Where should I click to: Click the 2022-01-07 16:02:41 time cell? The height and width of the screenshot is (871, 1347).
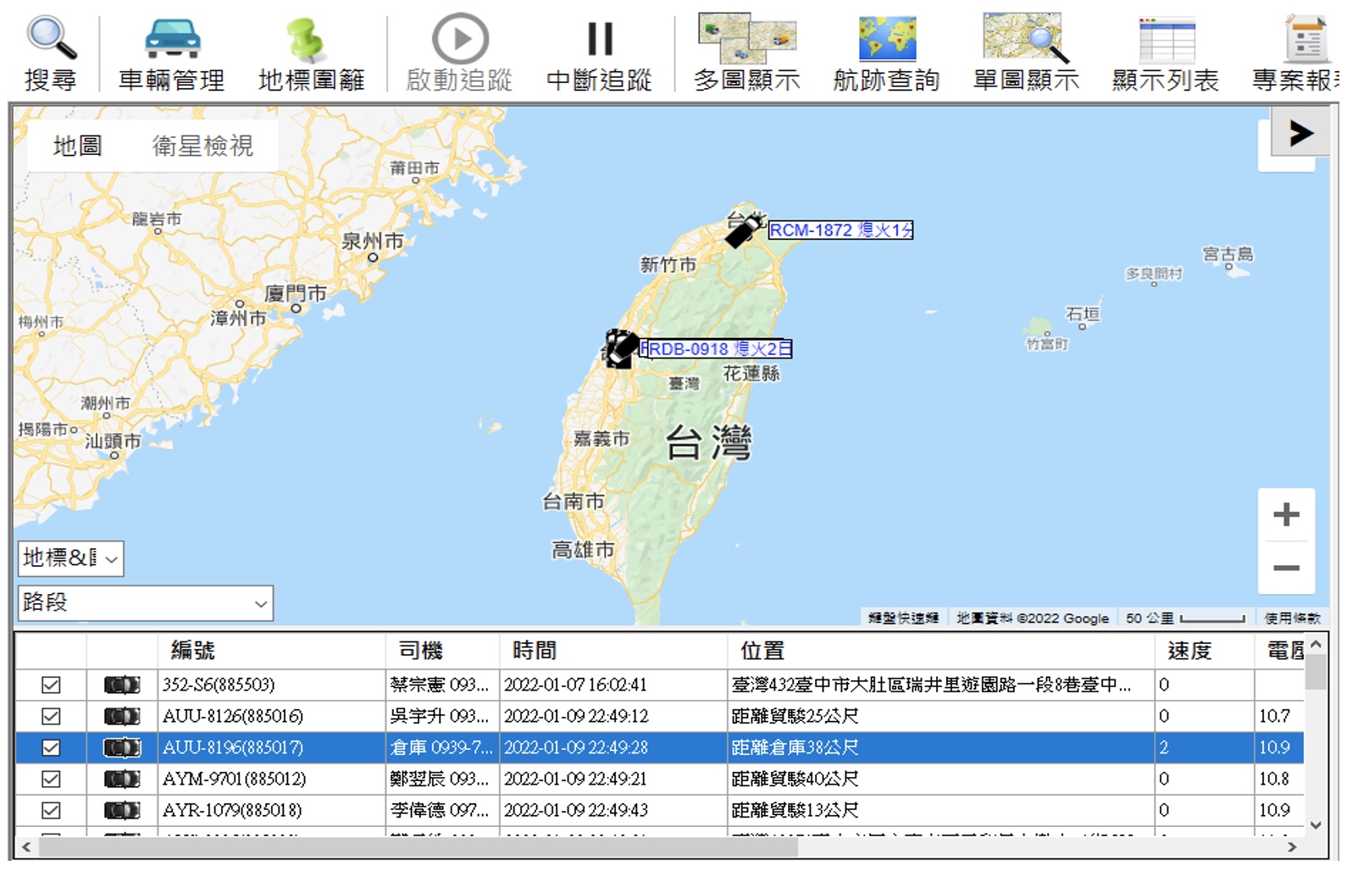pyautogui.click(x=613, y=685)
